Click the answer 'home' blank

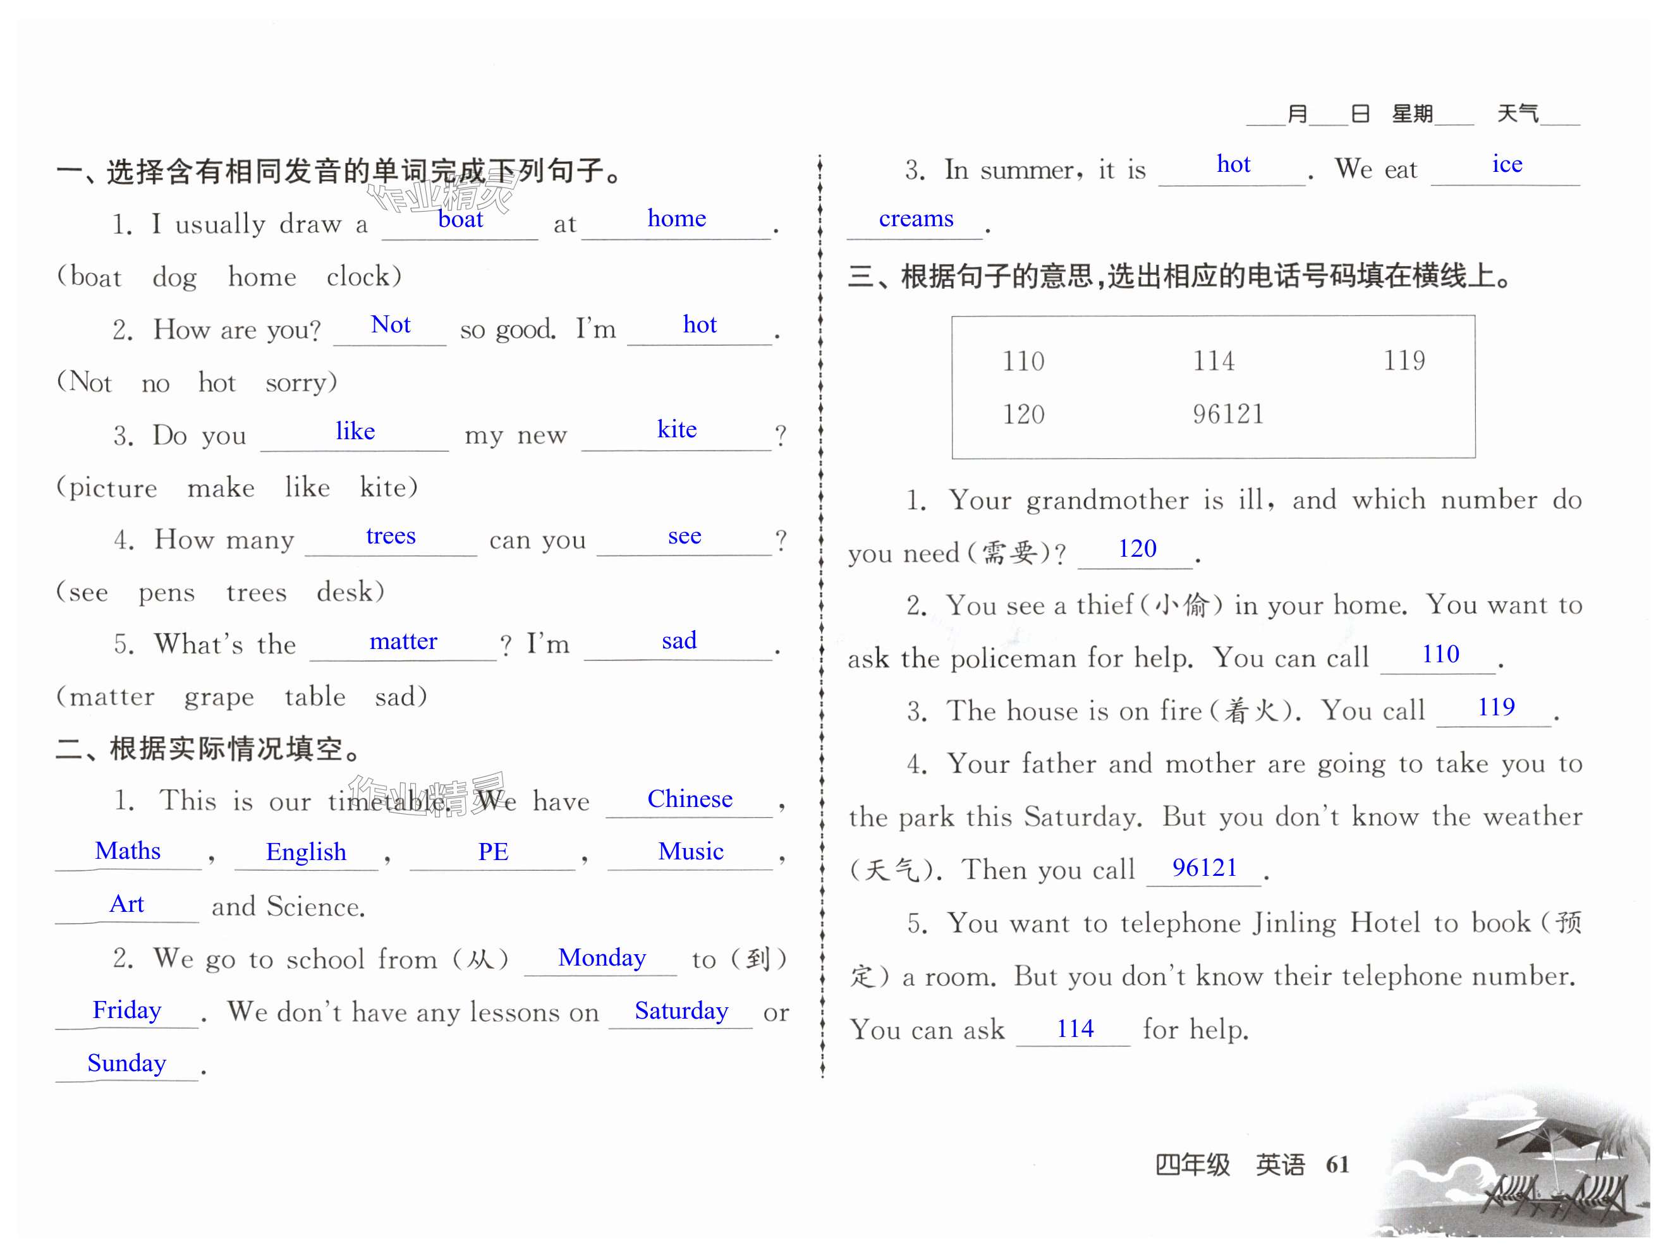[676, 219]
